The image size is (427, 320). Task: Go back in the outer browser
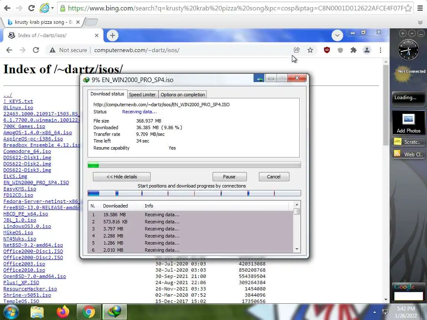(8, 8)
